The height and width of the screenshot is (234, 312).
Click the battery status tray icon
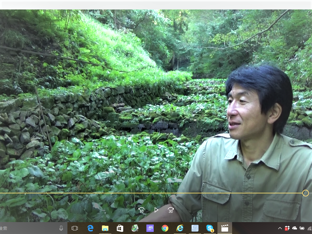[x=302, y=228]
